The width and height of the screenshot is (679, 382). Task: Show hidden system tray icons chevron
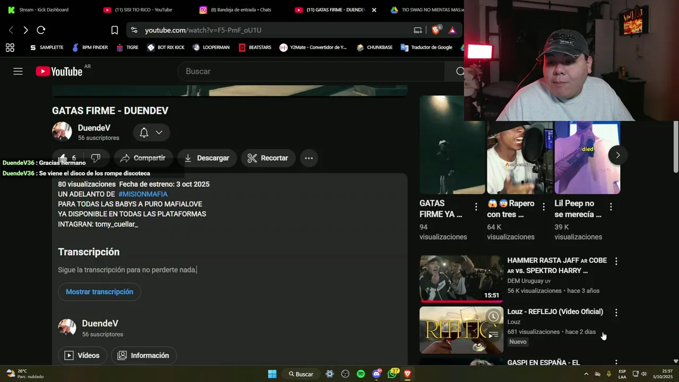(586, 374)
